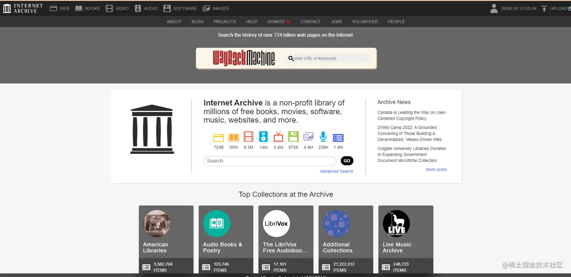
Task: Open the Advanced Search link
Action: point(336,171)
